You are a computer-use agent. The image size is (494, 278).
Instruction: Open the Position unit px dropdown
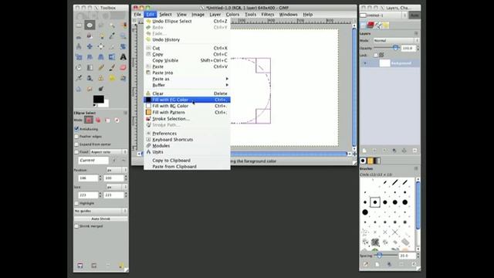click(117, 170)
